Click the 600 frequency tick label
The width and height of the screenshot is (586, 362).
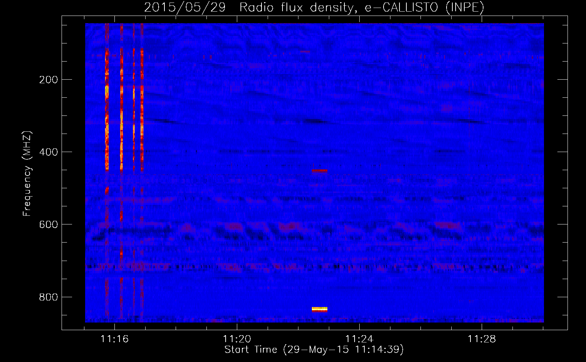(x=49, y=224)
